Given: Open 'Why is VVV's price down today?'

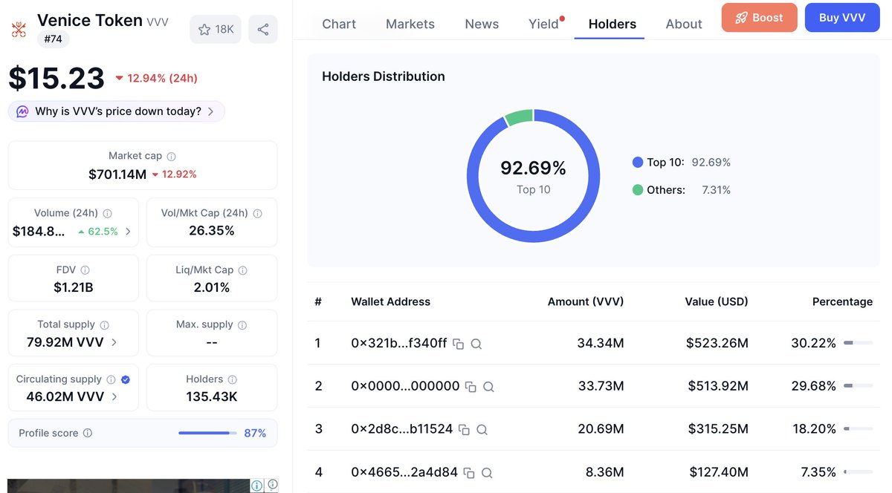Looking at the screenshot, I should click(x=118, y=111).
